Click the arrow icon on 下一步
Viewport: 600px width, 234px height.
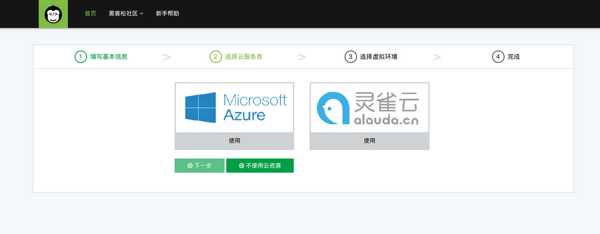tap(190, 166)
